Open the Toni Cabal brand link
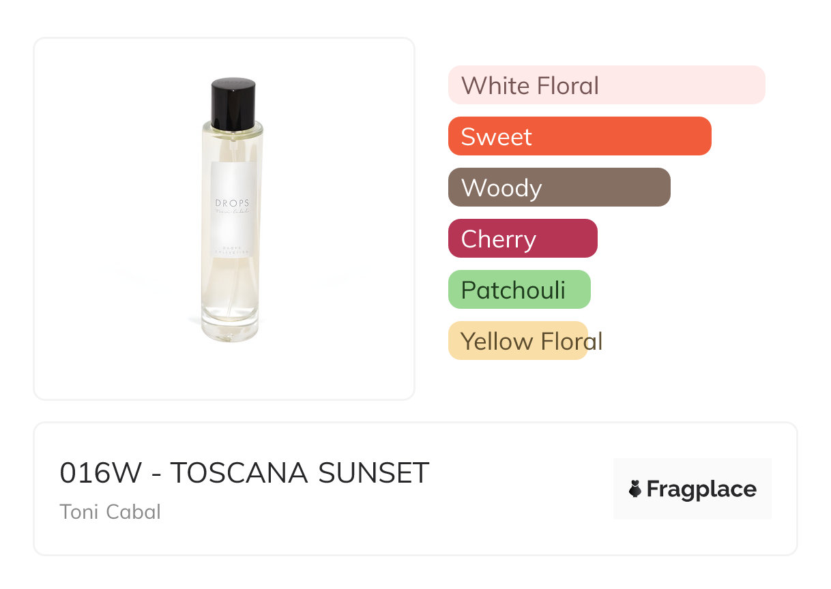 coord(111,512)
